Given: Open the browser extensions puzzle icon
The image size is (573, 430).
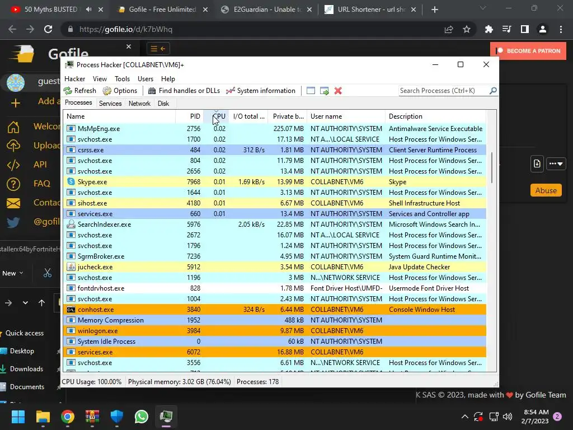Looking at the screenshot, I should coord(489,29).
